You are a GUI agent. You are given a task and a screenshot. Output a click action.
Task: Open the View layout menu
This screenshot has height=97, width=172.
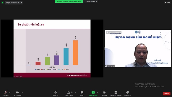coord(168,3)
